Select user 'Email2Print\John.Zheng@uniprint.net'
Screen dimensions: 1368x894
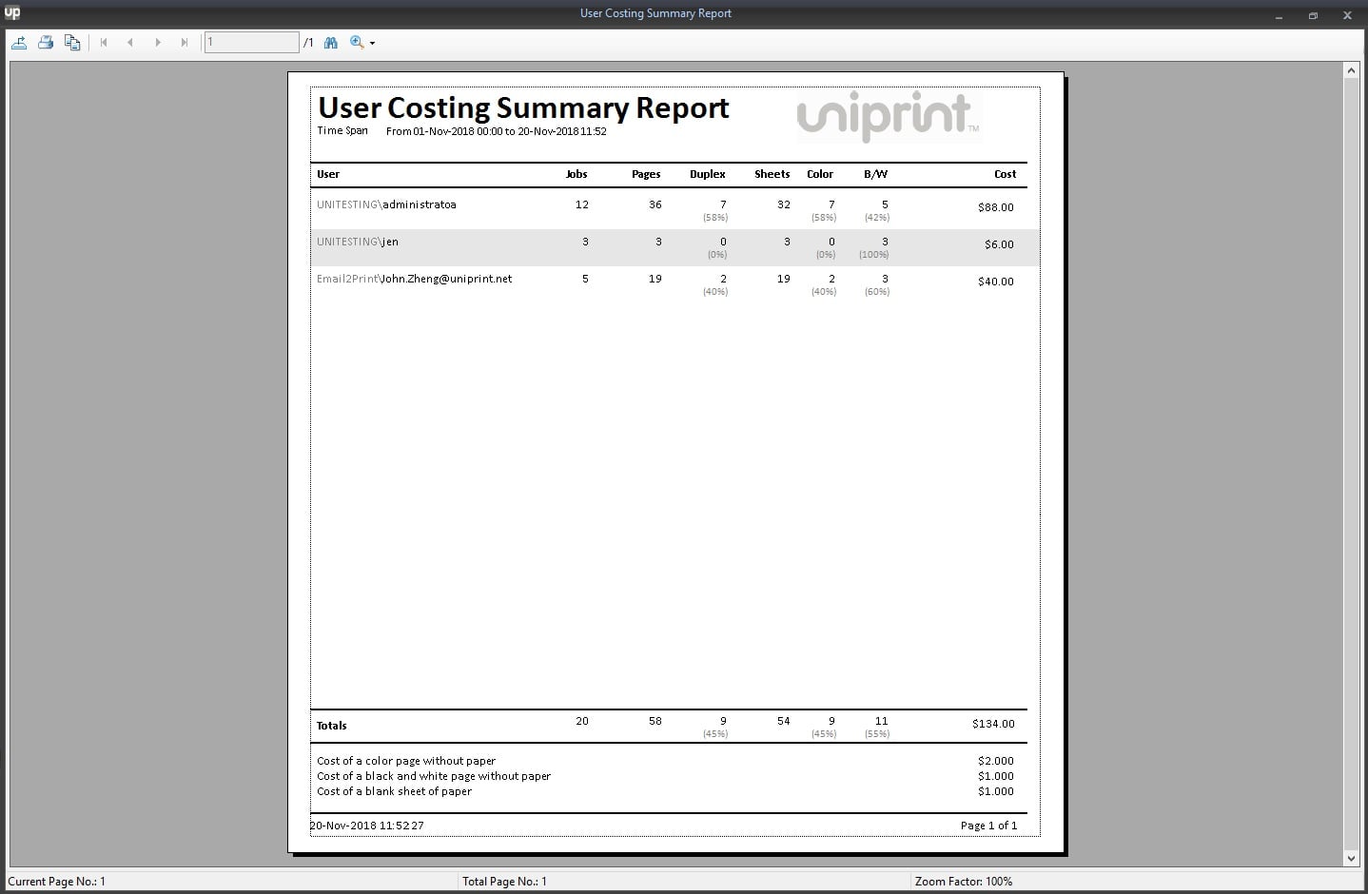click(414, 279)
